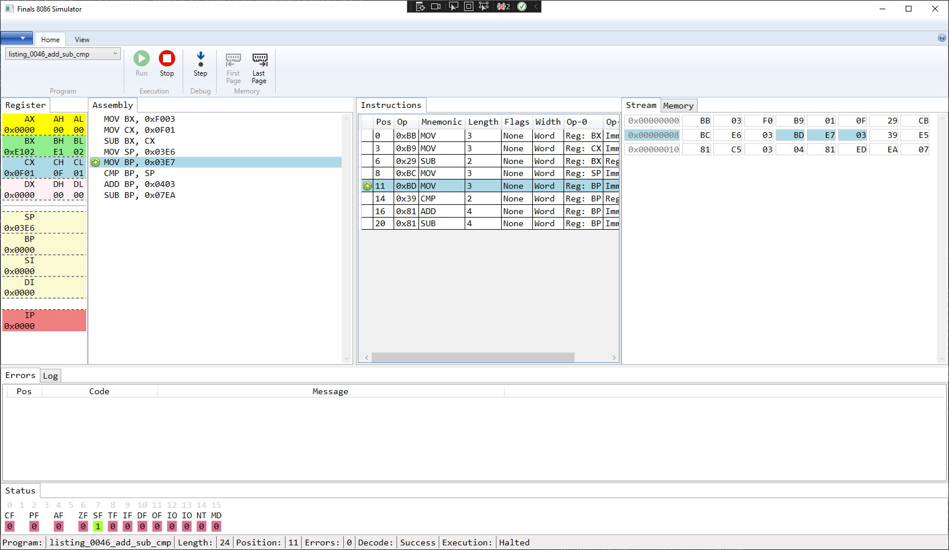This screenshot has height=550, width=949.
Task: Select the Memory tab
Action: (x=678, y=106)
